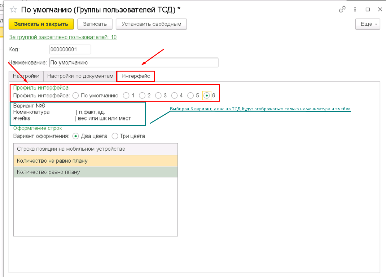The image size is (386, 277).
Task: Click "Установить свободным" button
Action: click(151, 24)
